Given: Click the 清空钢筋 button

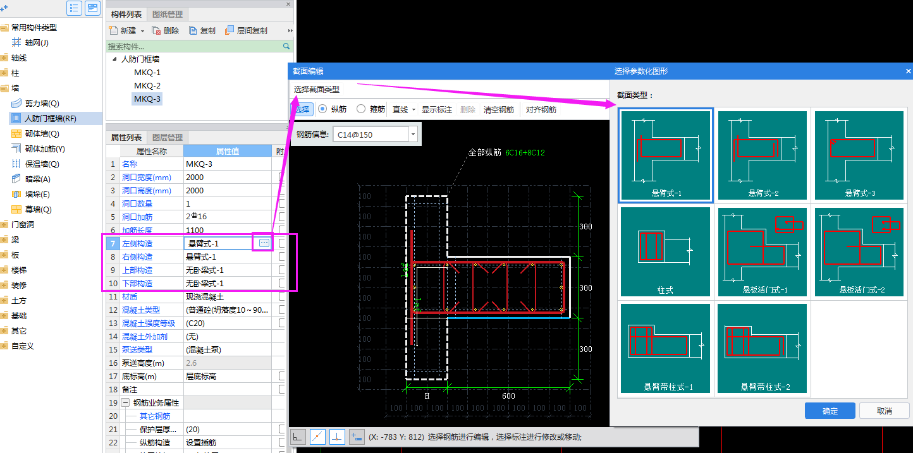Looking at the screenshot, I should point(499,109).
